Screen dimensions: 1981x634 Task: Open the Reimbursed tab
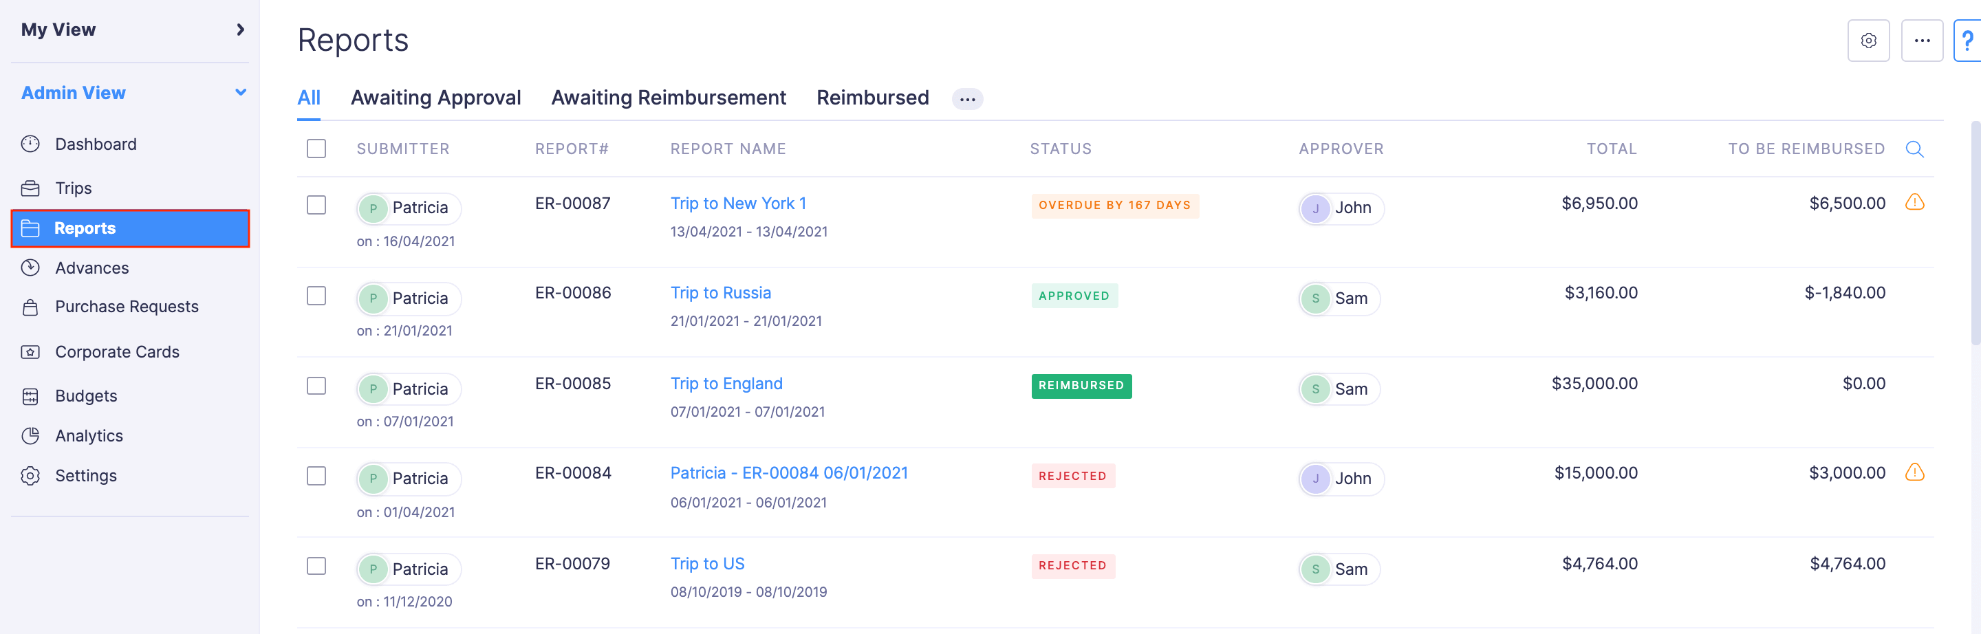tap(873, 98)
